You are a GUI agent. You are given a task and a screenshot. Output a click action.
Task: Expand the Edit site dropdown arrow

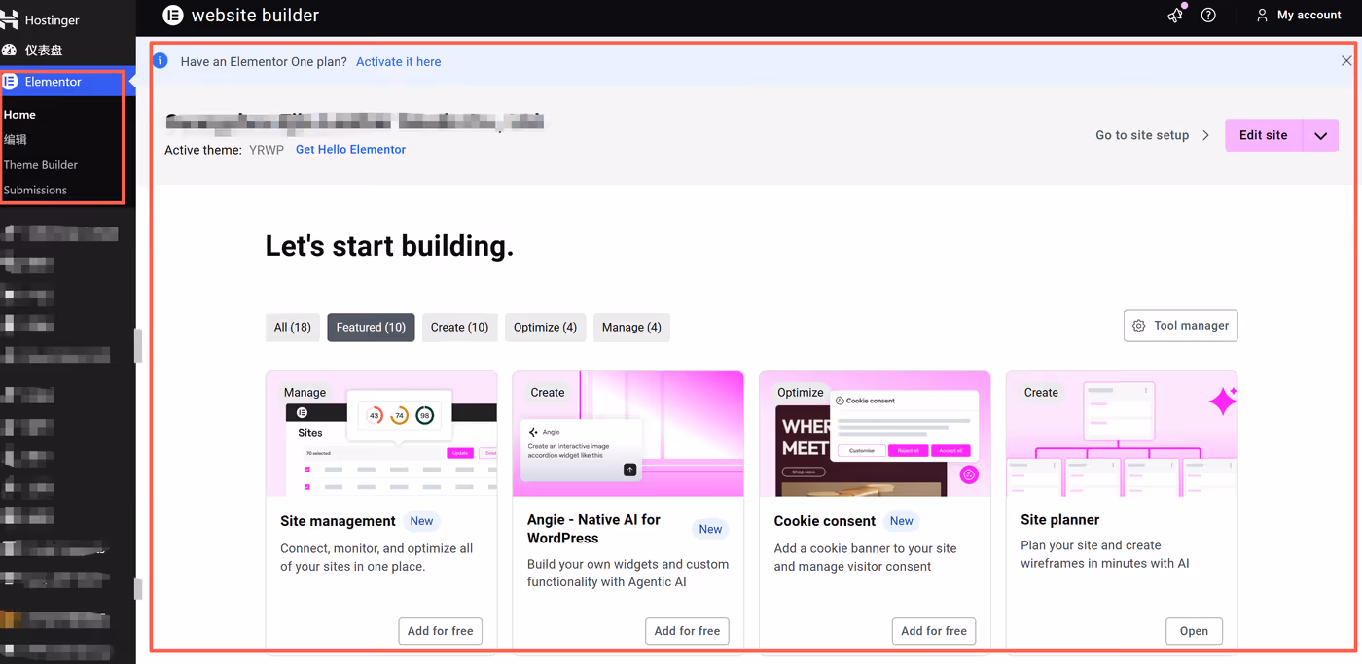pos(1320,135)
